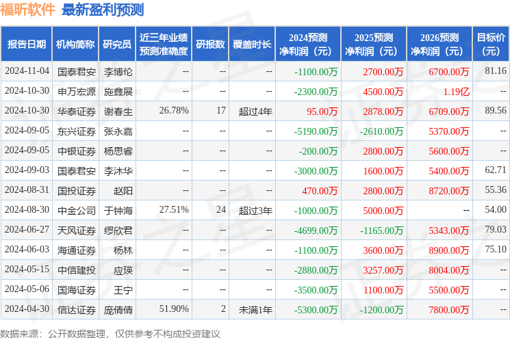Click 中金公司 institution cell
The height and width of the screenshot is (340, 510).
click(x=77, y=211)
